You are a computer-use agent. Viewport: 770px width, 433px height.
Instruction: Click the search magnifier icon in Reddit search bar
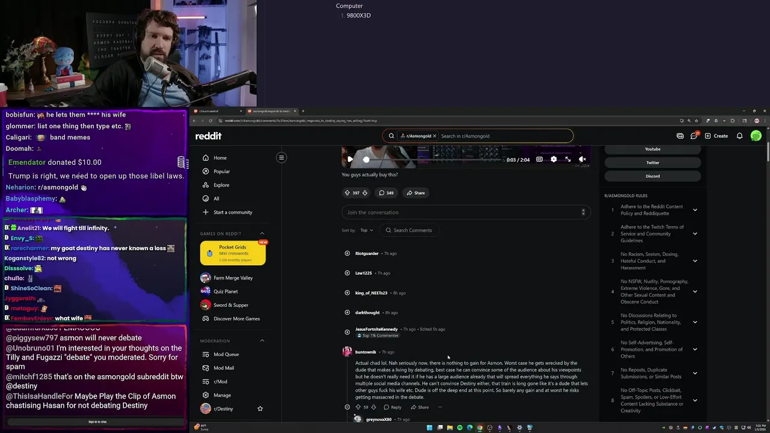pyautogui.click(x=391, y=136)
